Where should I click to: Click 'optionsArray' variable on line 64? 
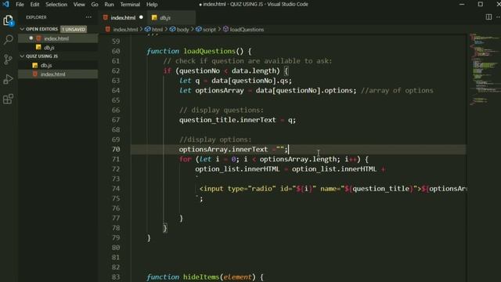pos(219,91)
